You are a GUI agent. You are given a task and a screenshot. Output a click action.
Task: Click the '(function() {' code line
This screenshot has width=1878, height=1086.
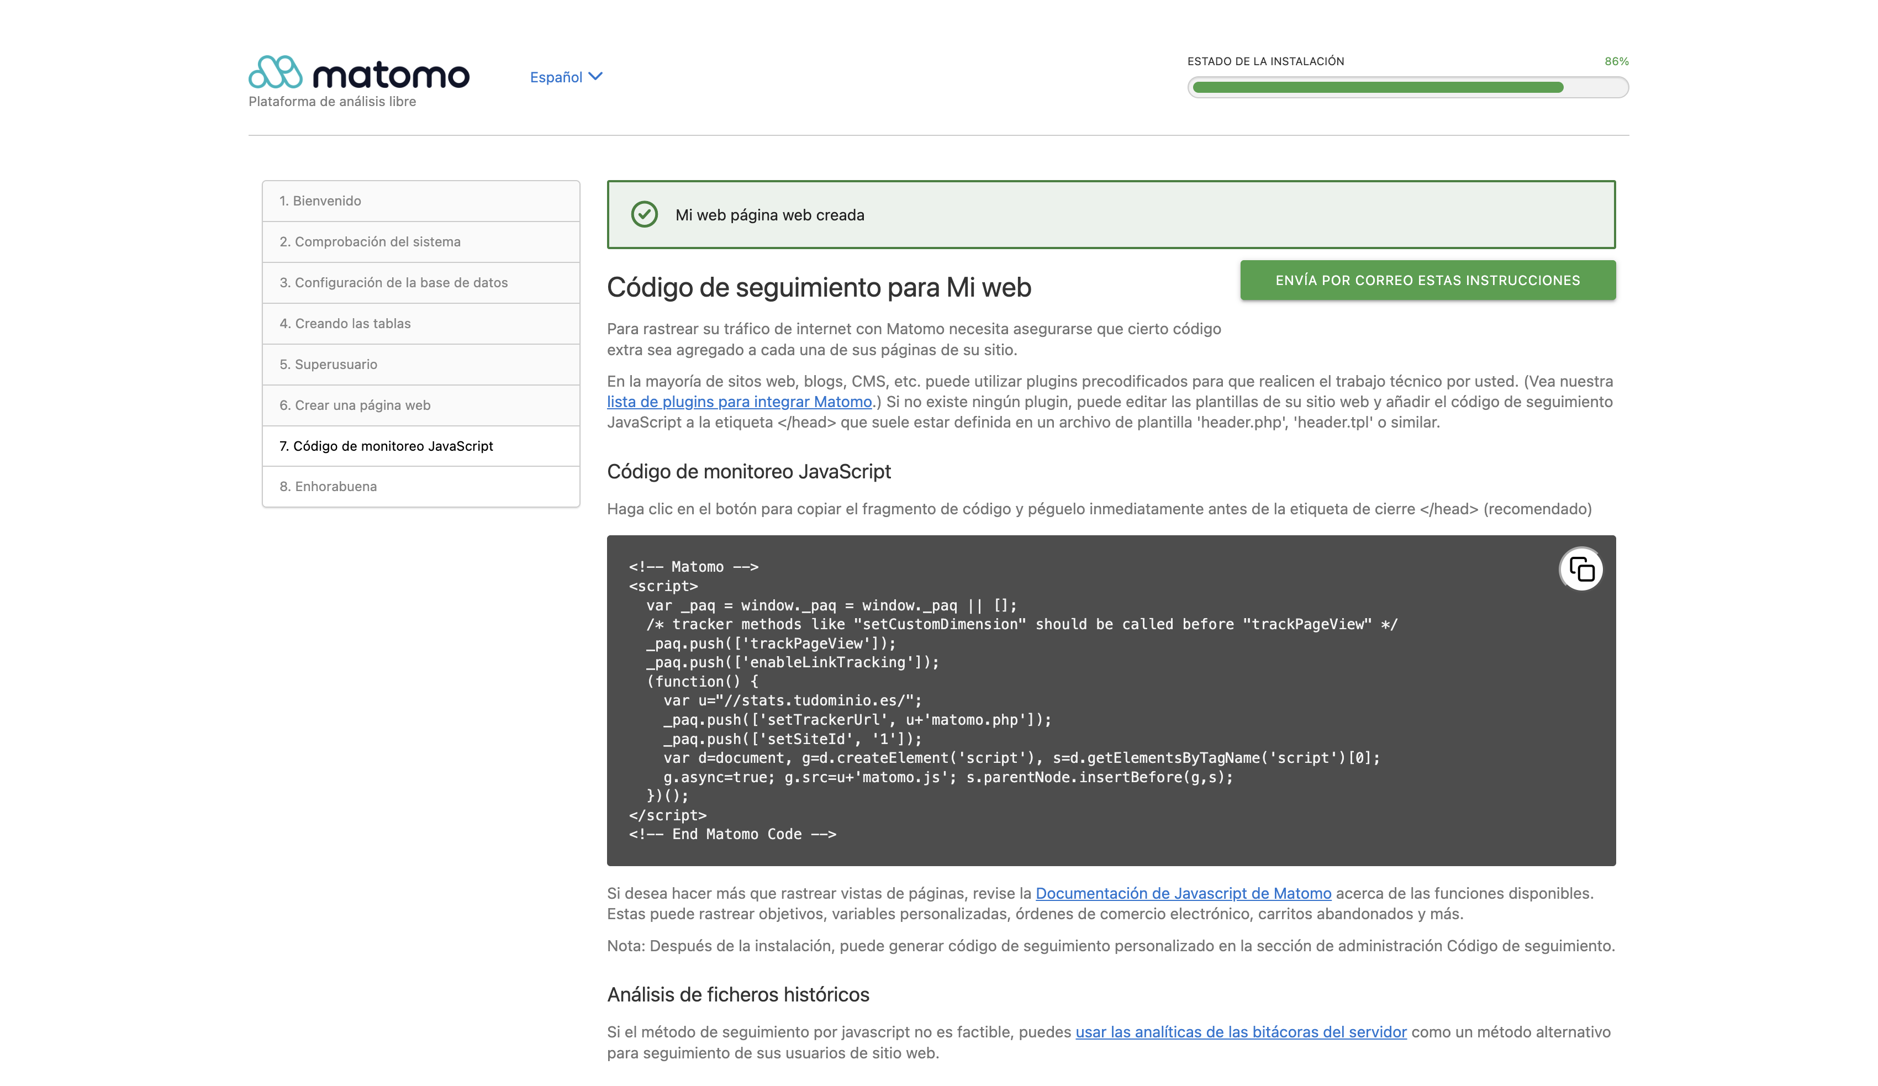point(702,681)
